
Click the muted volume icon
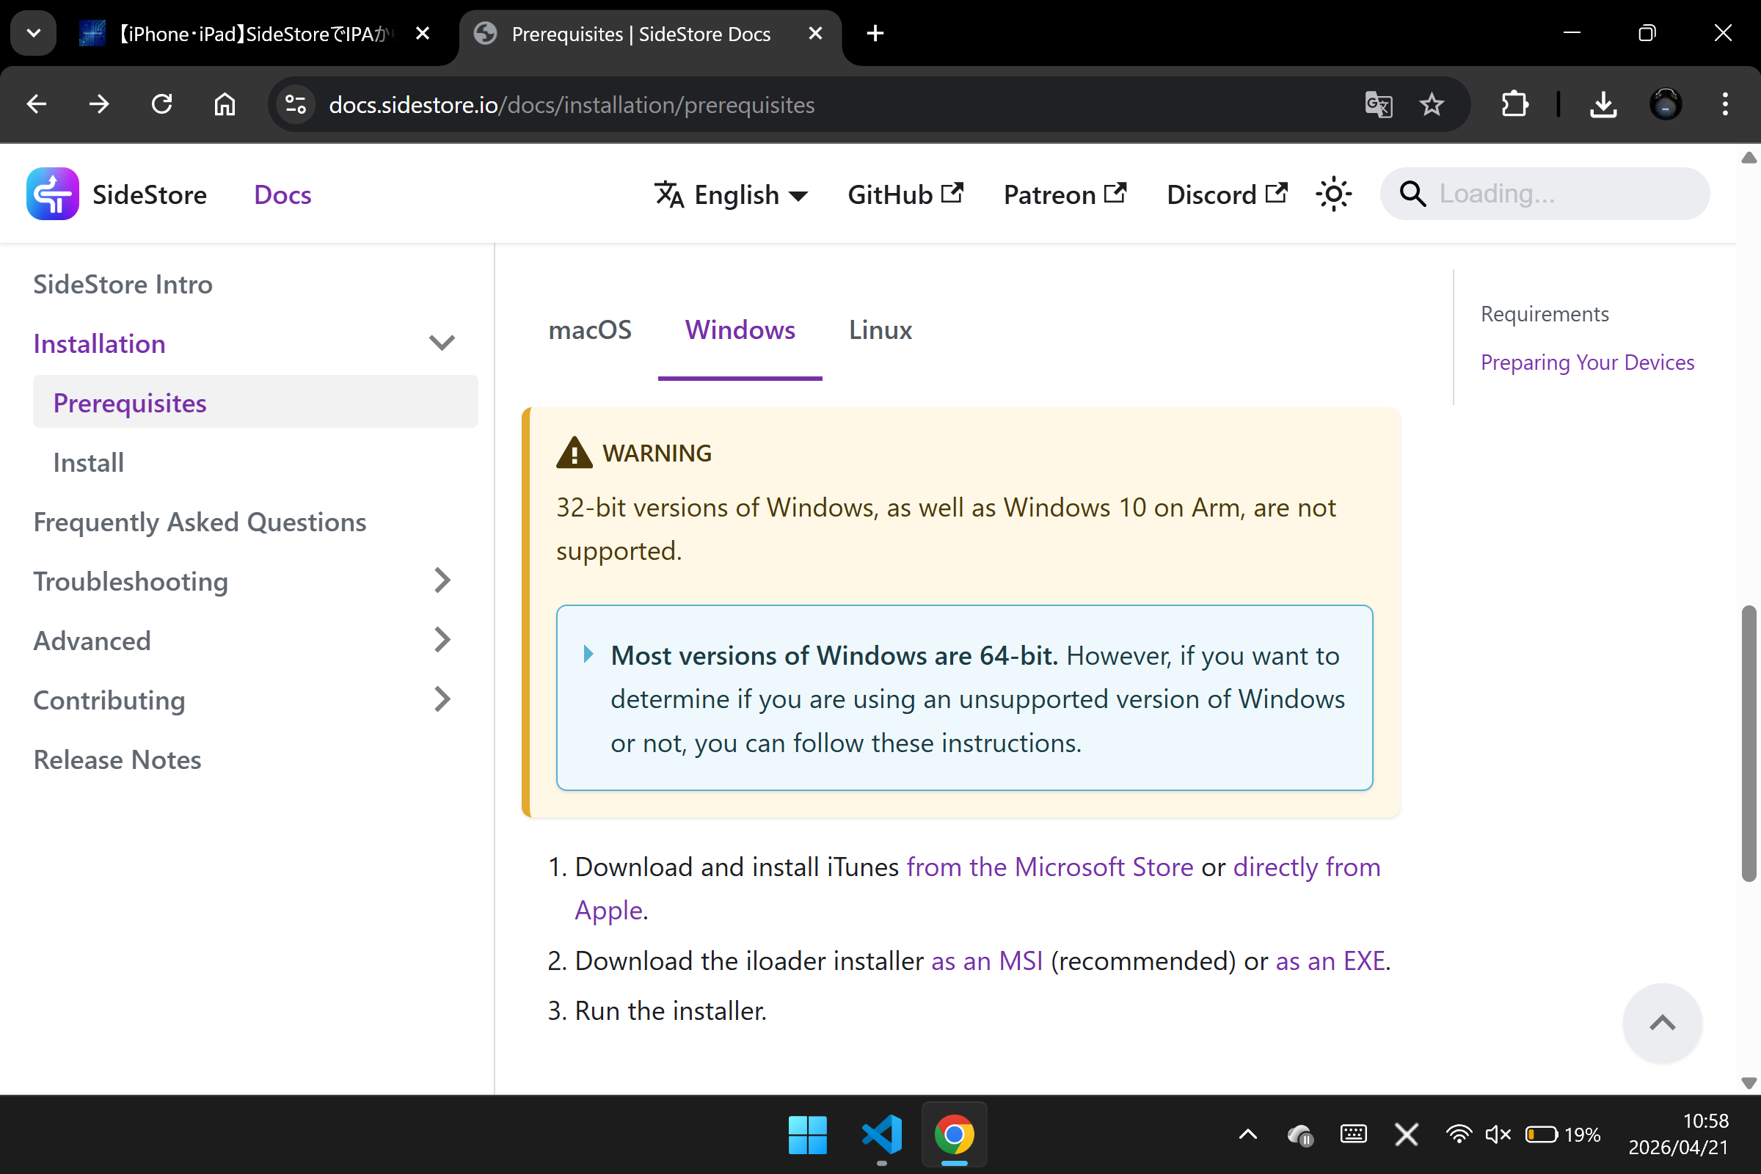pyautogui.click(x=1498, y=1135)
